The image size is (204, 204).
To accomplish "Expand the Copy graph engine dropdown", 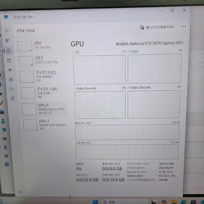I will pyautogui.click(x=133, y=51).
